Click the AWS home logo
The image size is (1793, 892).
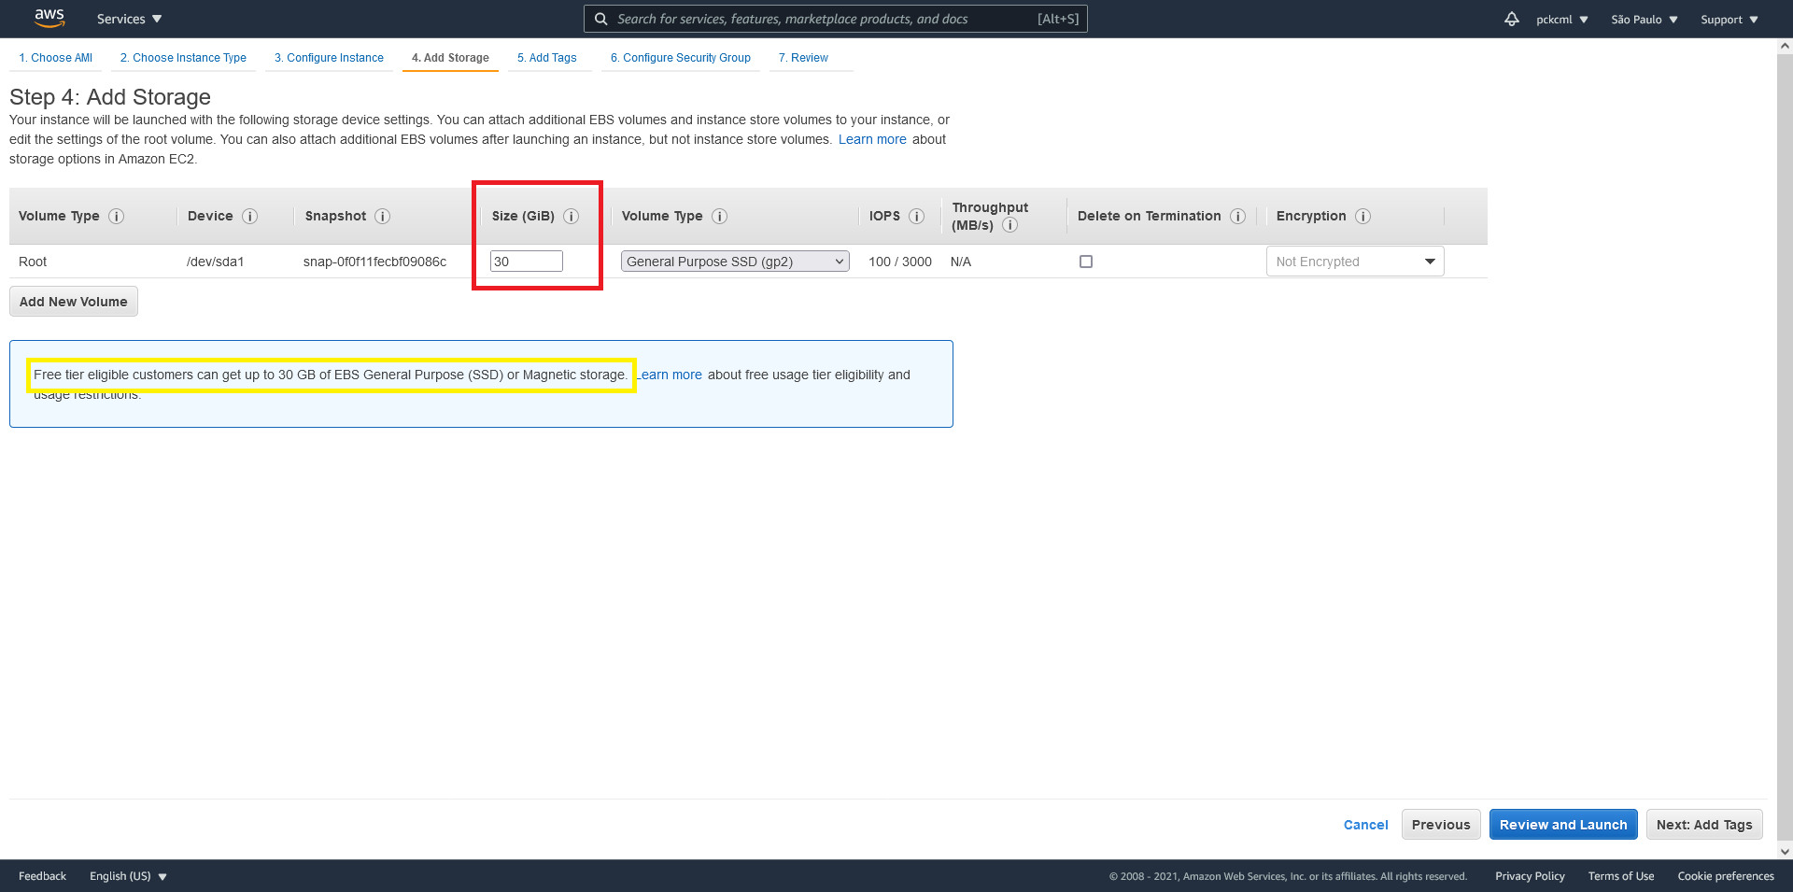49,18
